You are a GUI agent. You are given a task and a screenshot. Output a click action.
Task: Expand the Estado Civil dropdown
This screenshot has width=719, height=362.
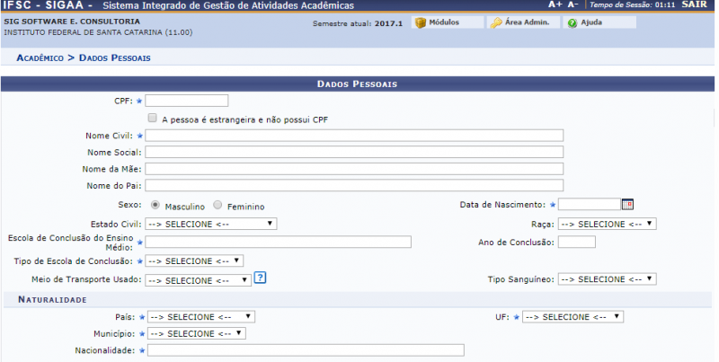210,223
